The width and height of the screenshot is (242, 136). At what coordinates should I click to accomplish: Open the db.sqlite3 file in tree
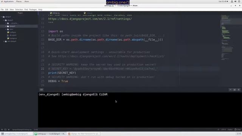point(13,35)
